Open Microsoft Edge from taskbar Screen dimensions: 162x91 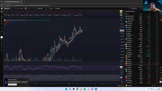tap(85, 89)
